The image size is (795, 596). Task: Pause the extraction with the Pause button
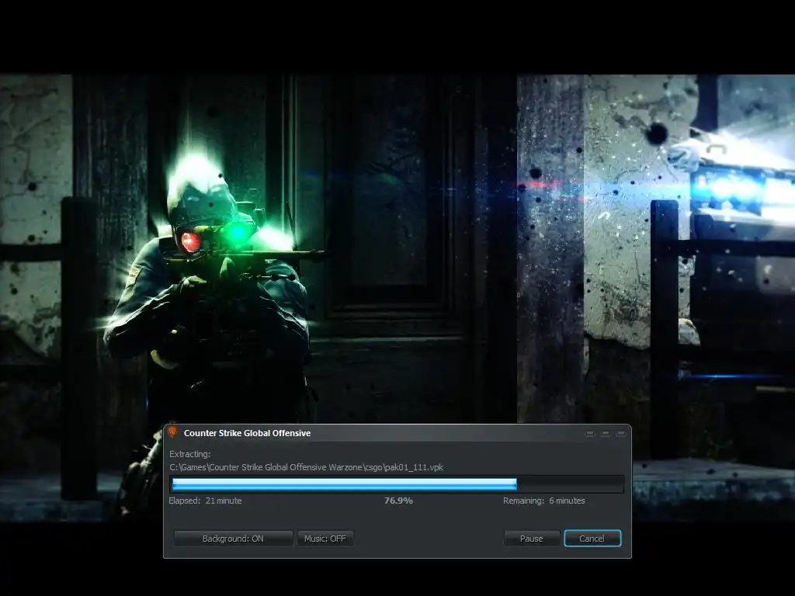tap(531, 539)
